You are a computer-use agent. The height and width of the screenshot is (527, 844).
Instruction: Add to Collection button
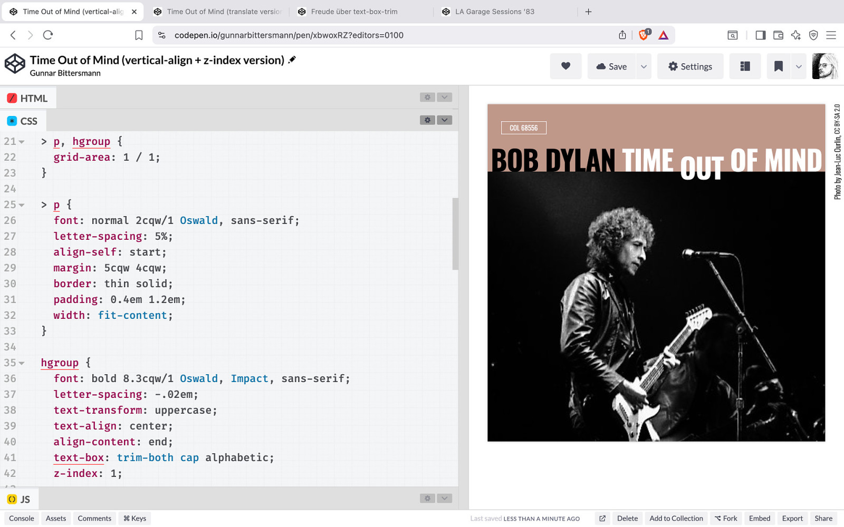click(676, 518)
